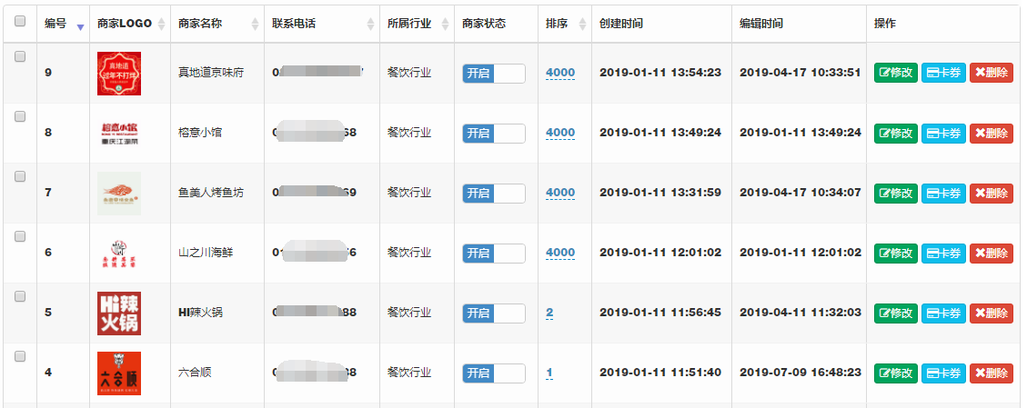Screen dimensions: 1027x408
Task: Open the HI辣火锅 logo image
Action: [x=118, y=313]
